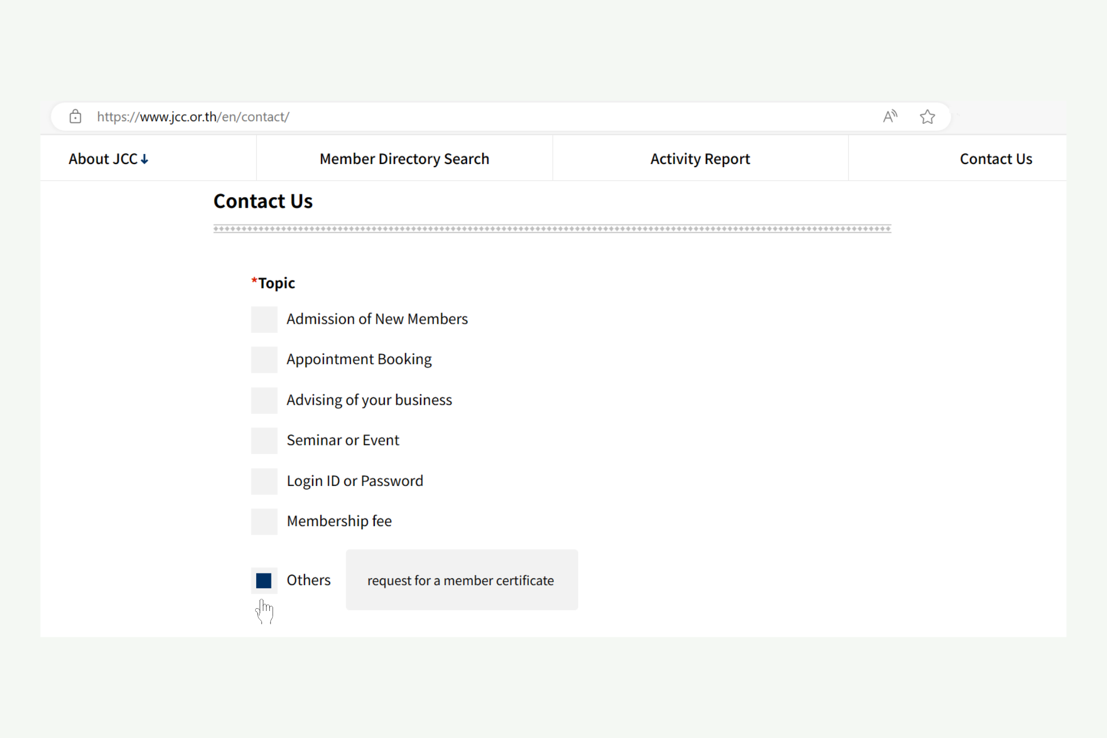Click the Appointment Booking label
This screenshot has width=1107, height=738.
pos(359,359)
